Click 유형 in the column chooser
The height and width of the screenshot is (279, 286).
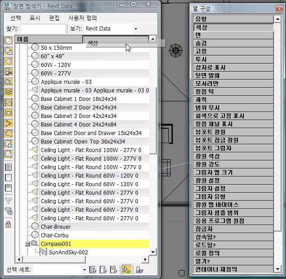[x=233, y=19]
